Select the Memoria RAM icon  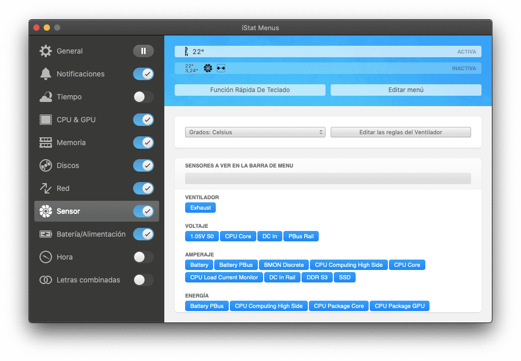pos(46,143)
